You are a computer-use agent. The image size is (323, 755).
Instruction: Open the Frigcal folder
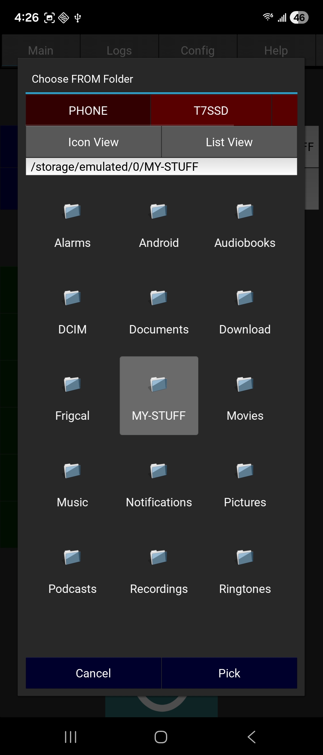pyautogui.click(x=72, y=398)
